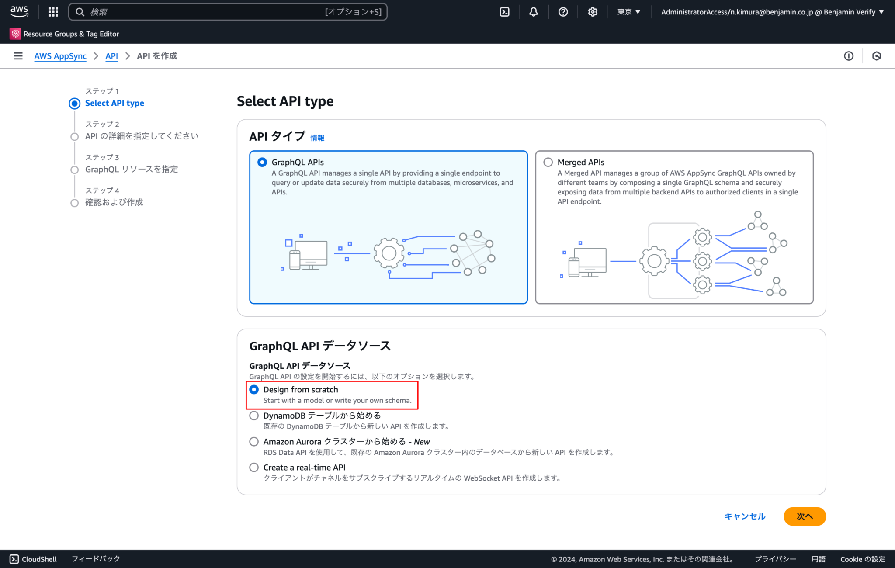Launch CloudShell from the top navigation icon
This screenshot has height=568, width=895.
click(504, 12)
